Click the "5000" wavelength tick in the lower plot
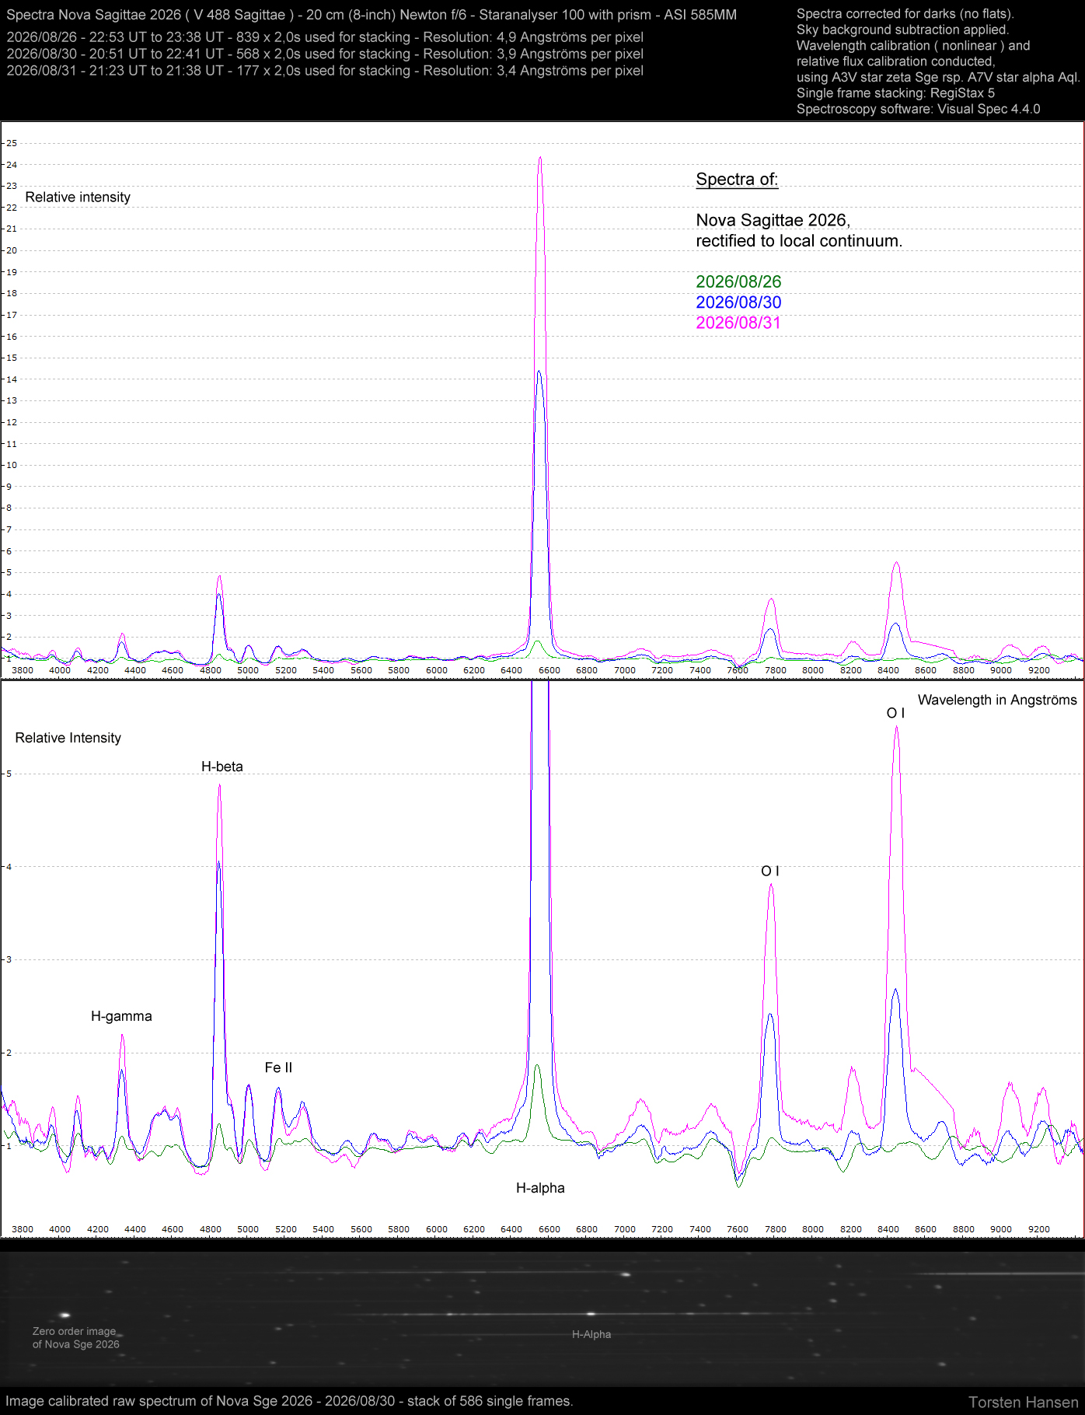1085x1415 pixels. click(248, 1229)
